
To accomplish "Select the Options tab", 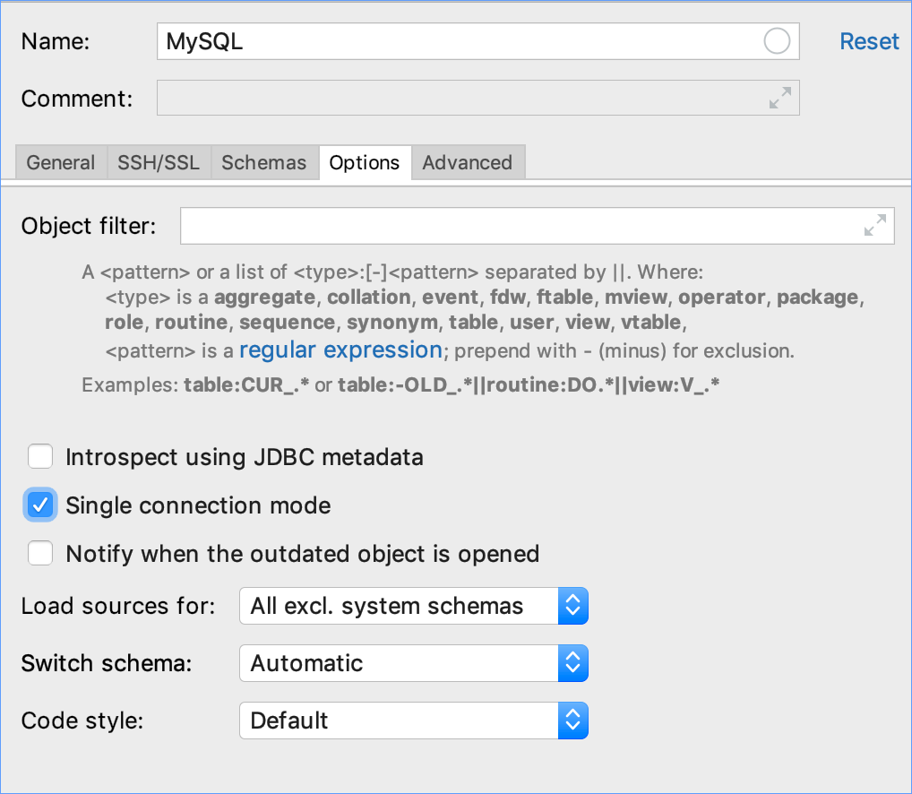I will [365, 162].
